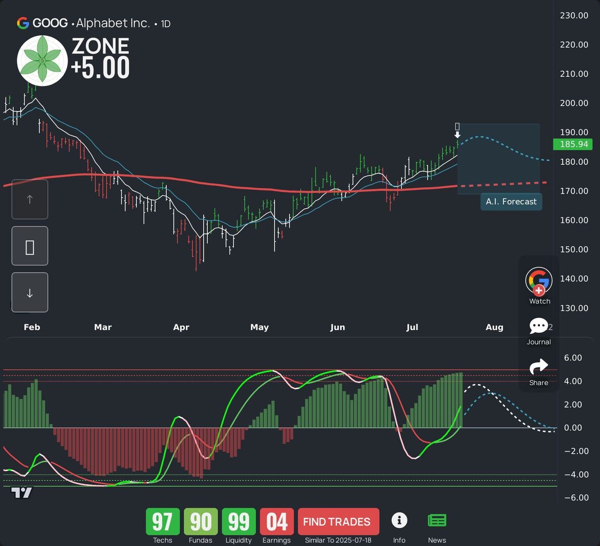Click the GOOG ticker symbol
This screenshot has height=546, width=600.
(50, 23)
